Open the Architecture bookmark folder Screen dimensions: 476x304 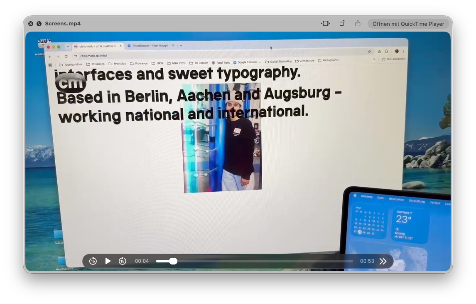coord(305,61)
